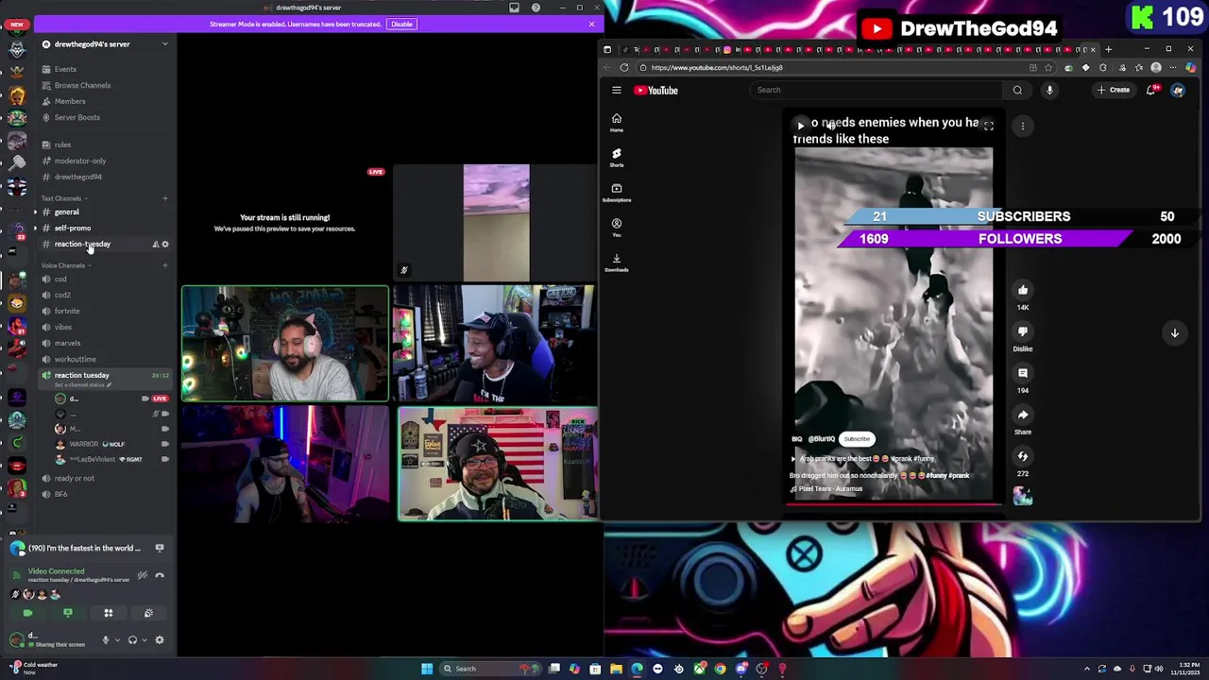The height and width of the screenshot is (680, 1209).
Task: Open the moderator-only channel
Action: click(x=80, y=161)
